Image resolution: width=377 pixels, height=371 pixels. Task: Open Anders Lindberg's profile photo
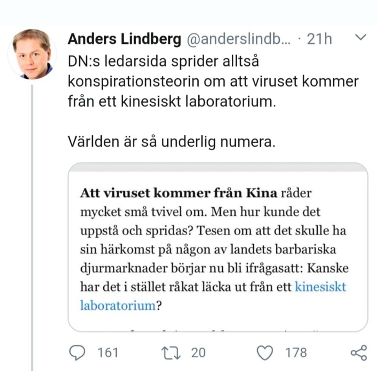pyautogui.click(x=32, y=54)
